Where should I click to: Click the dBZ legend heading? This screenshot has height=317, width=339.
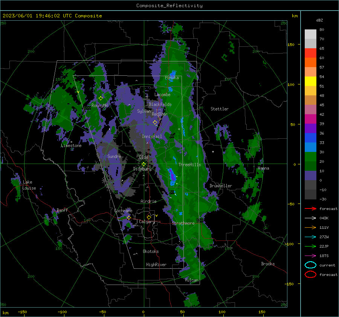319,20
